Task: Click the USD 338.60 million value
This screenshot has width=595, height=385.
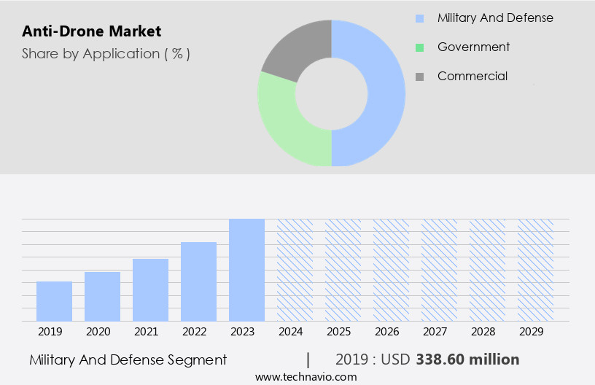Action: tap(467, 359)
